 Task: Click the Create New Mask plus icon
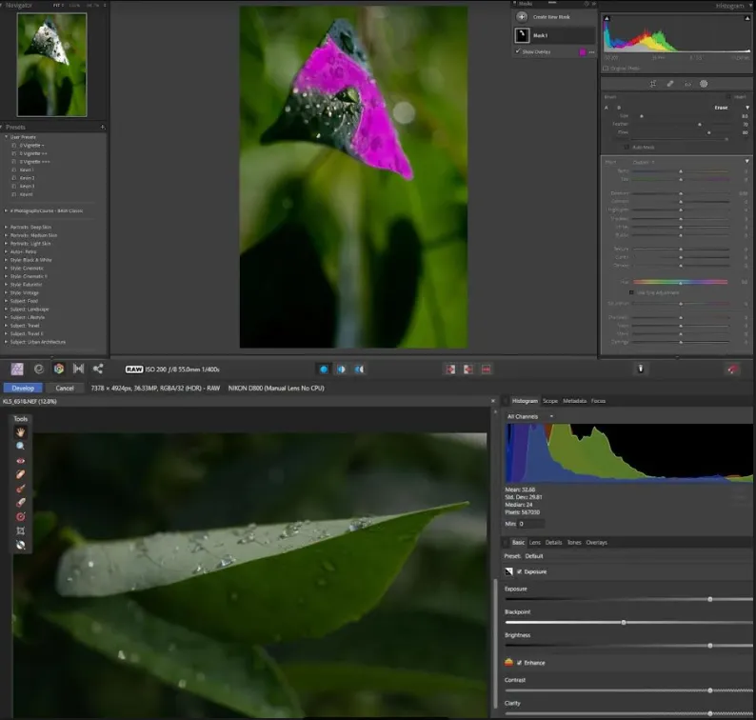tap(522, 17)
